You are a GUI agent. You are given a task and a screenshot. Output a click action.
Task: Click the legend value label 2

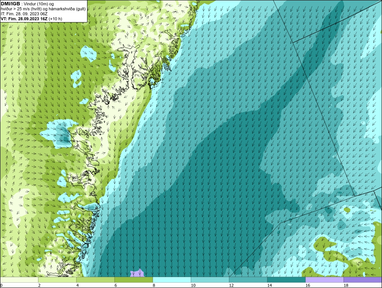(39, 285)
